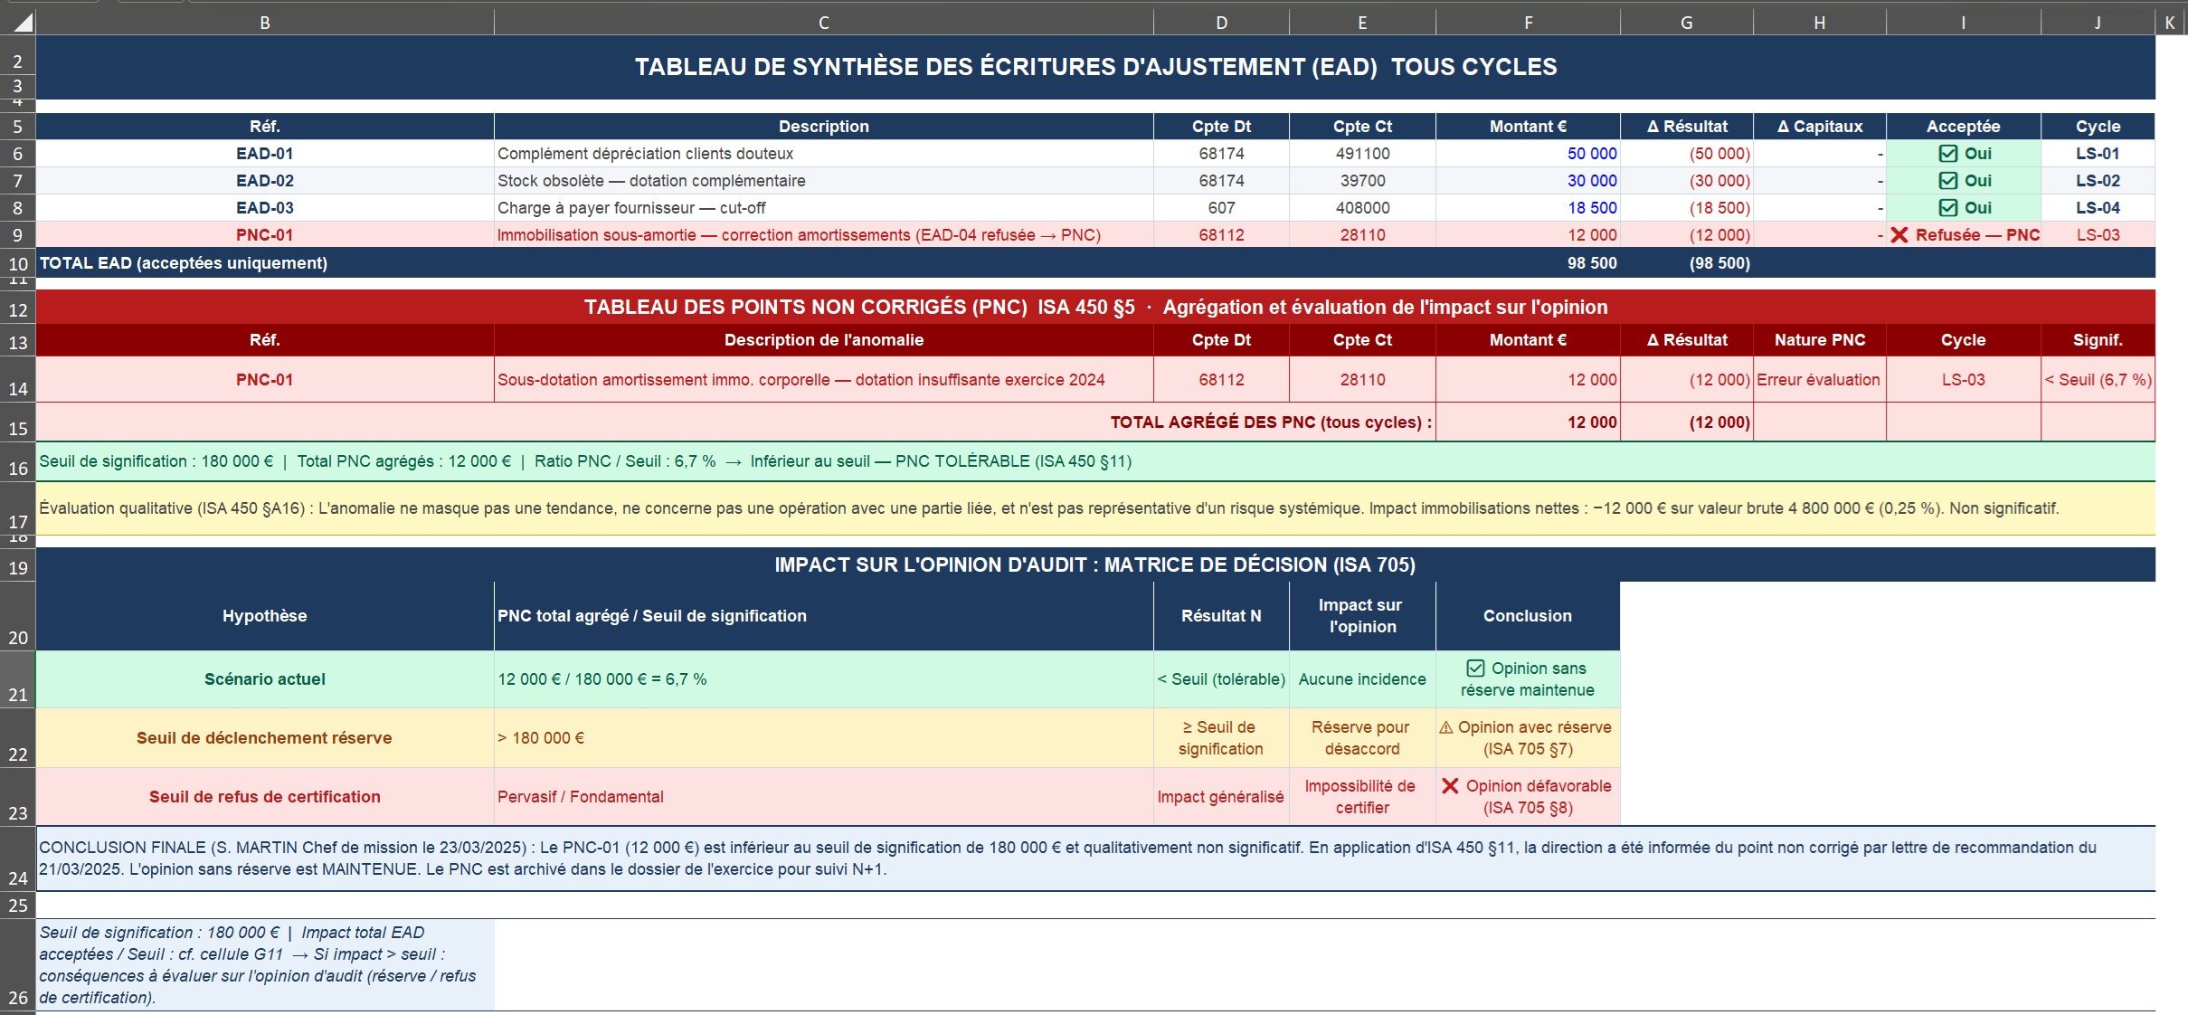The height and width of the screenshot is (1015, 2188).
Task: Click 'Scénario actuel' cell
Action: (265, 679)
